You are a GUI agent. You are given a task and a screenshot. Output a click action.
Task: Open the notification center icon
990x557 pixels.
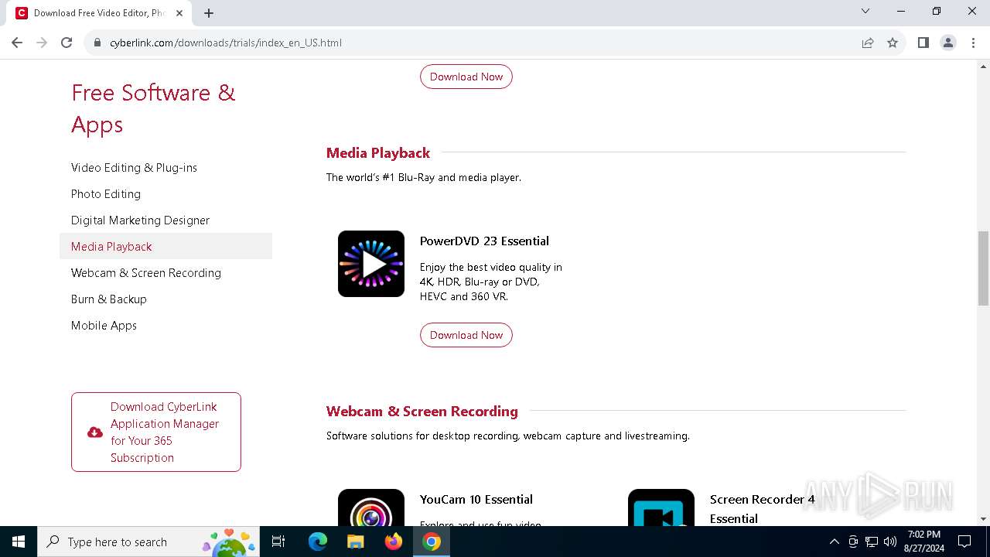click(x=964, y=542)
